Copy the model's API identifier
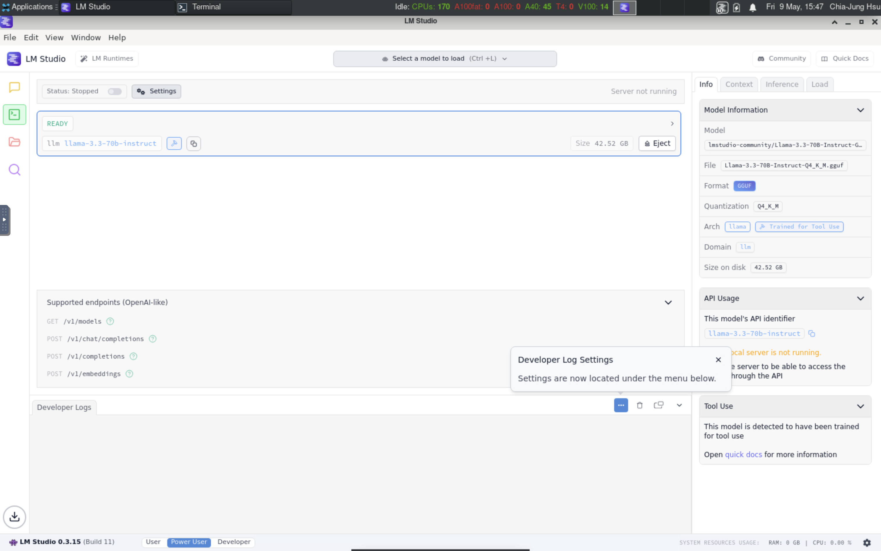Viewport: 881px width, 551px height. point(811,334)
